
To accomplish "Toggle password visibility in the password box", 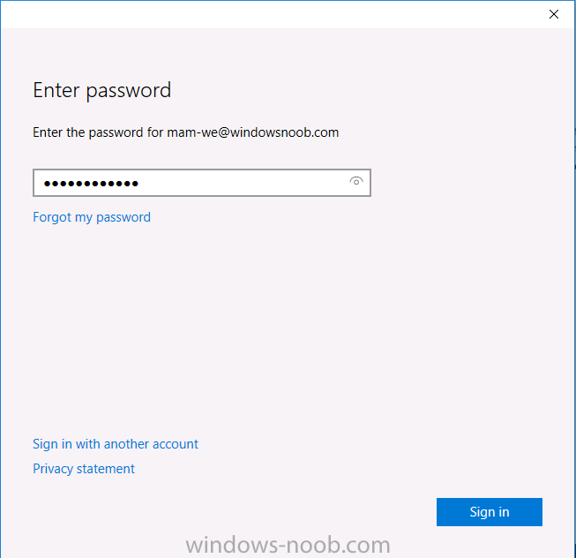I will 356,181.
